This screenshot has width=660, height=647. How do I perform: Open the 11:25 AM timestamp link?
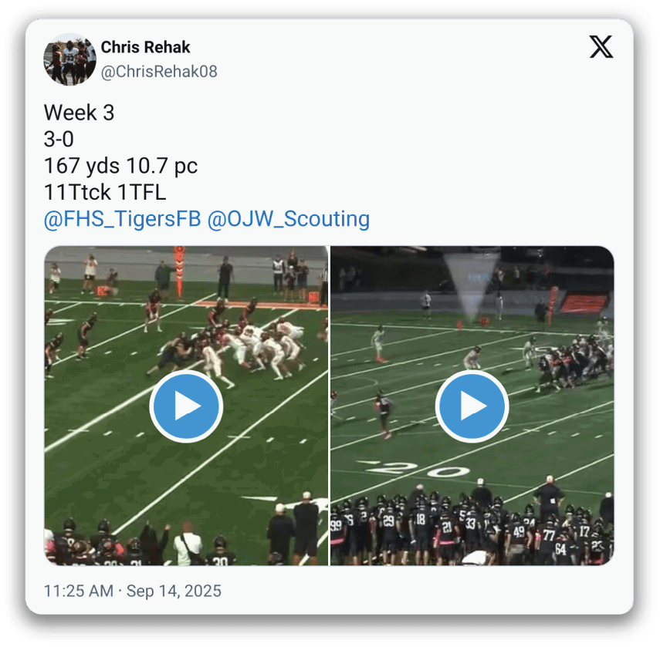point(79,591)
